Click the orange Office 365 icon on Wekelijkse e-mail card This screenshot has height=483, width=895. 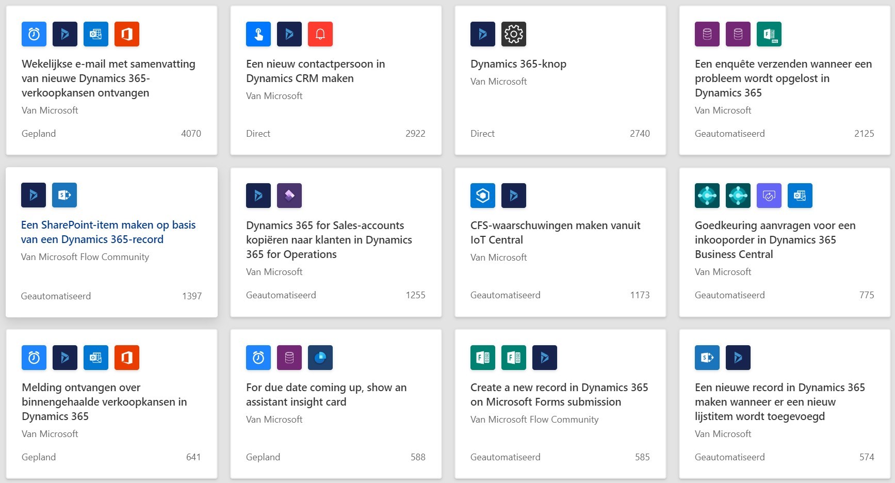pyautogui.click(x=127, y=34)
